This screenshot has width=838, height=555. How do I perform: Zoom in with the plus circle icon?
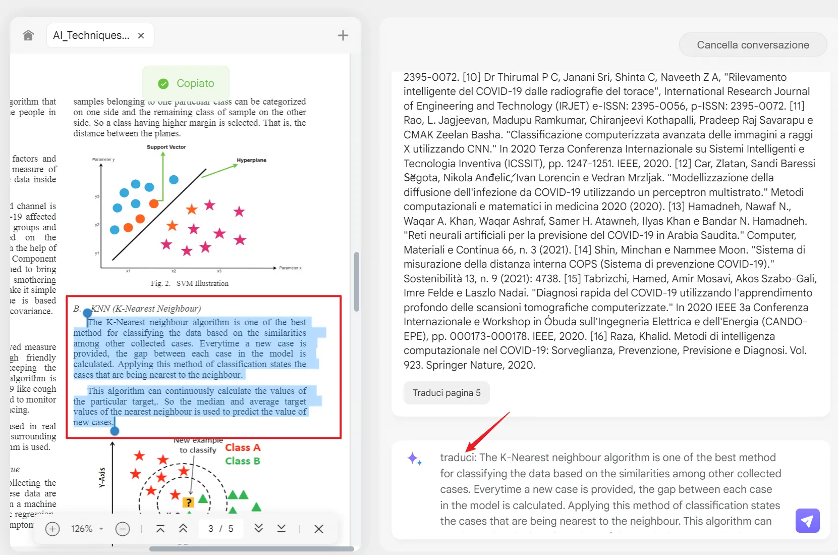coord(52,529)
